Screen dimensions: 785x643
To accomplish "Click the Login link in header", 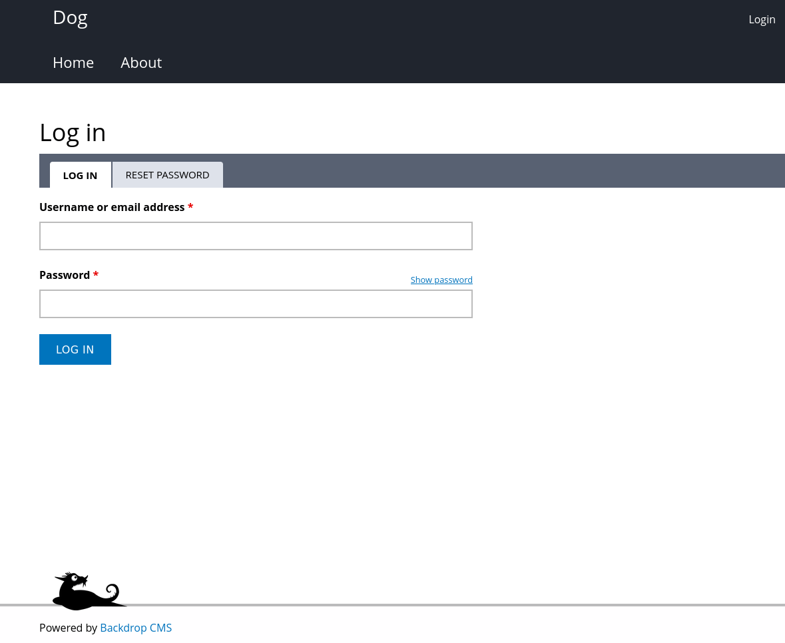I will (762, 19).
